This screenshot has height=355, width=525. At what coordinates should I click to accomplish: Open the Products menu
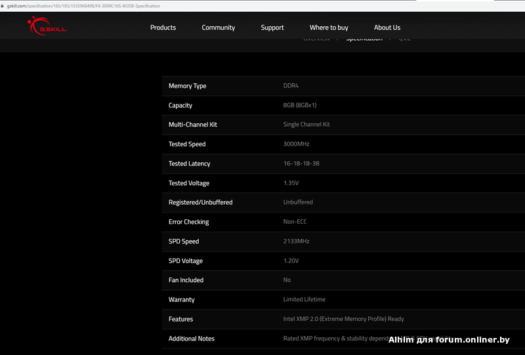tap(163, 28)
